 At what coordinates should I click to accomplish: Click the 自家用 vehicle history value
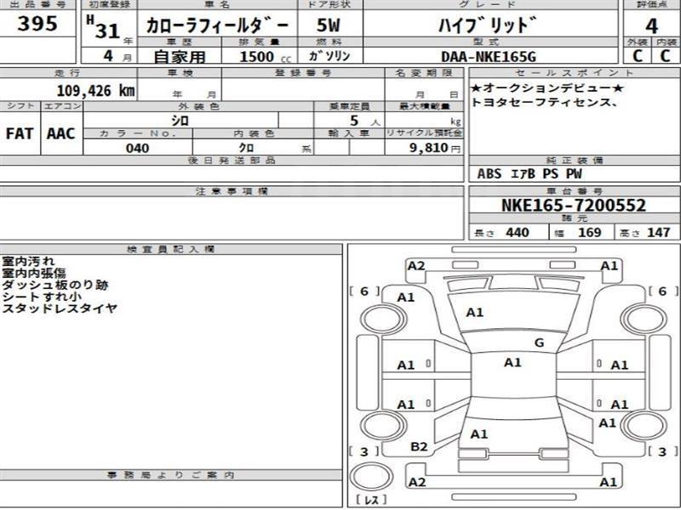point(180,57)
